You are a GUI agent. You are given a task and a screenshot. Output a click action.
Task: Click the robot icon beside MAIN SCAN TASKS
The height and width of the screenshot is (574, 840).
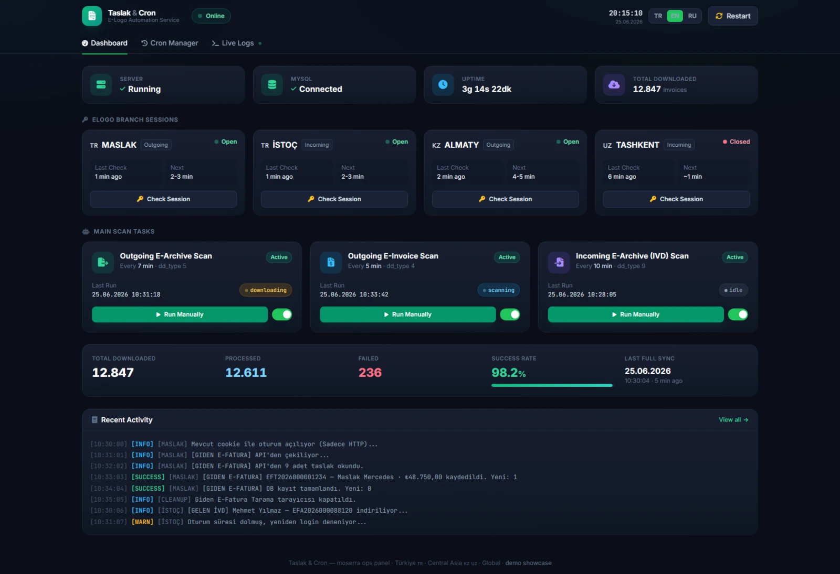pyautogui.click(x=86, y=232)
